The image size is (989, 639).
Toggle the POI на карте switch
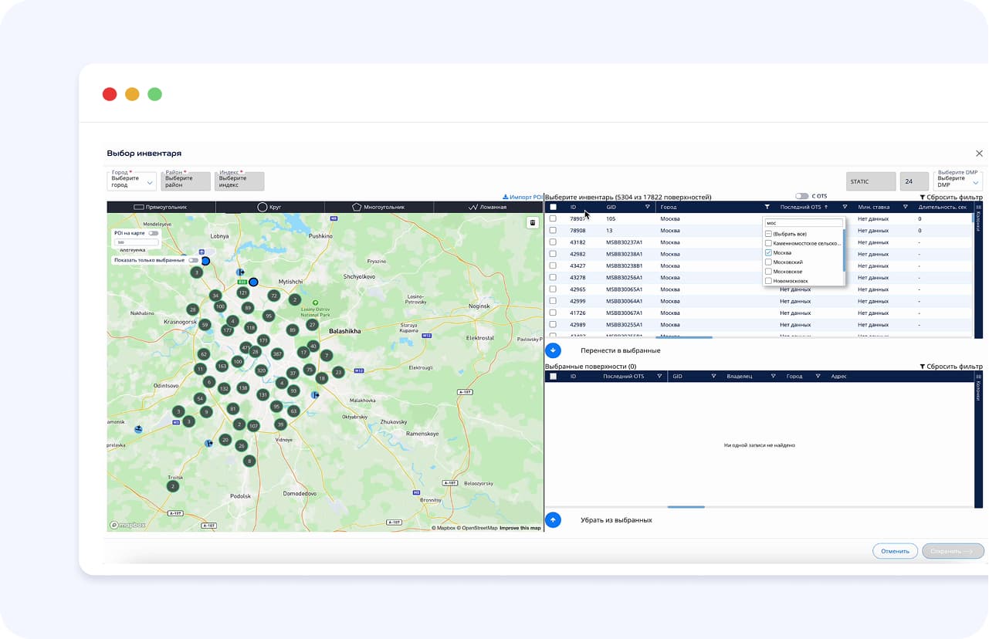[x=153, y=233]
